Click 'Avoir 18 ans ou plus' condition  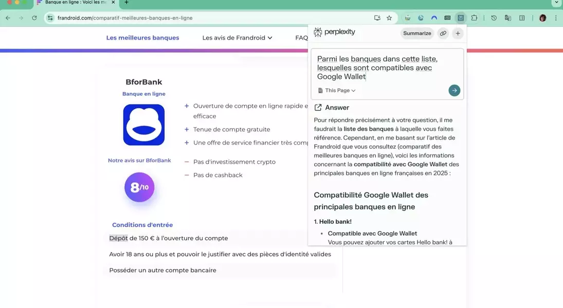click(x=220, y=254)
